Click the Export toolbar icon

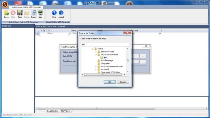coord(33,14)
